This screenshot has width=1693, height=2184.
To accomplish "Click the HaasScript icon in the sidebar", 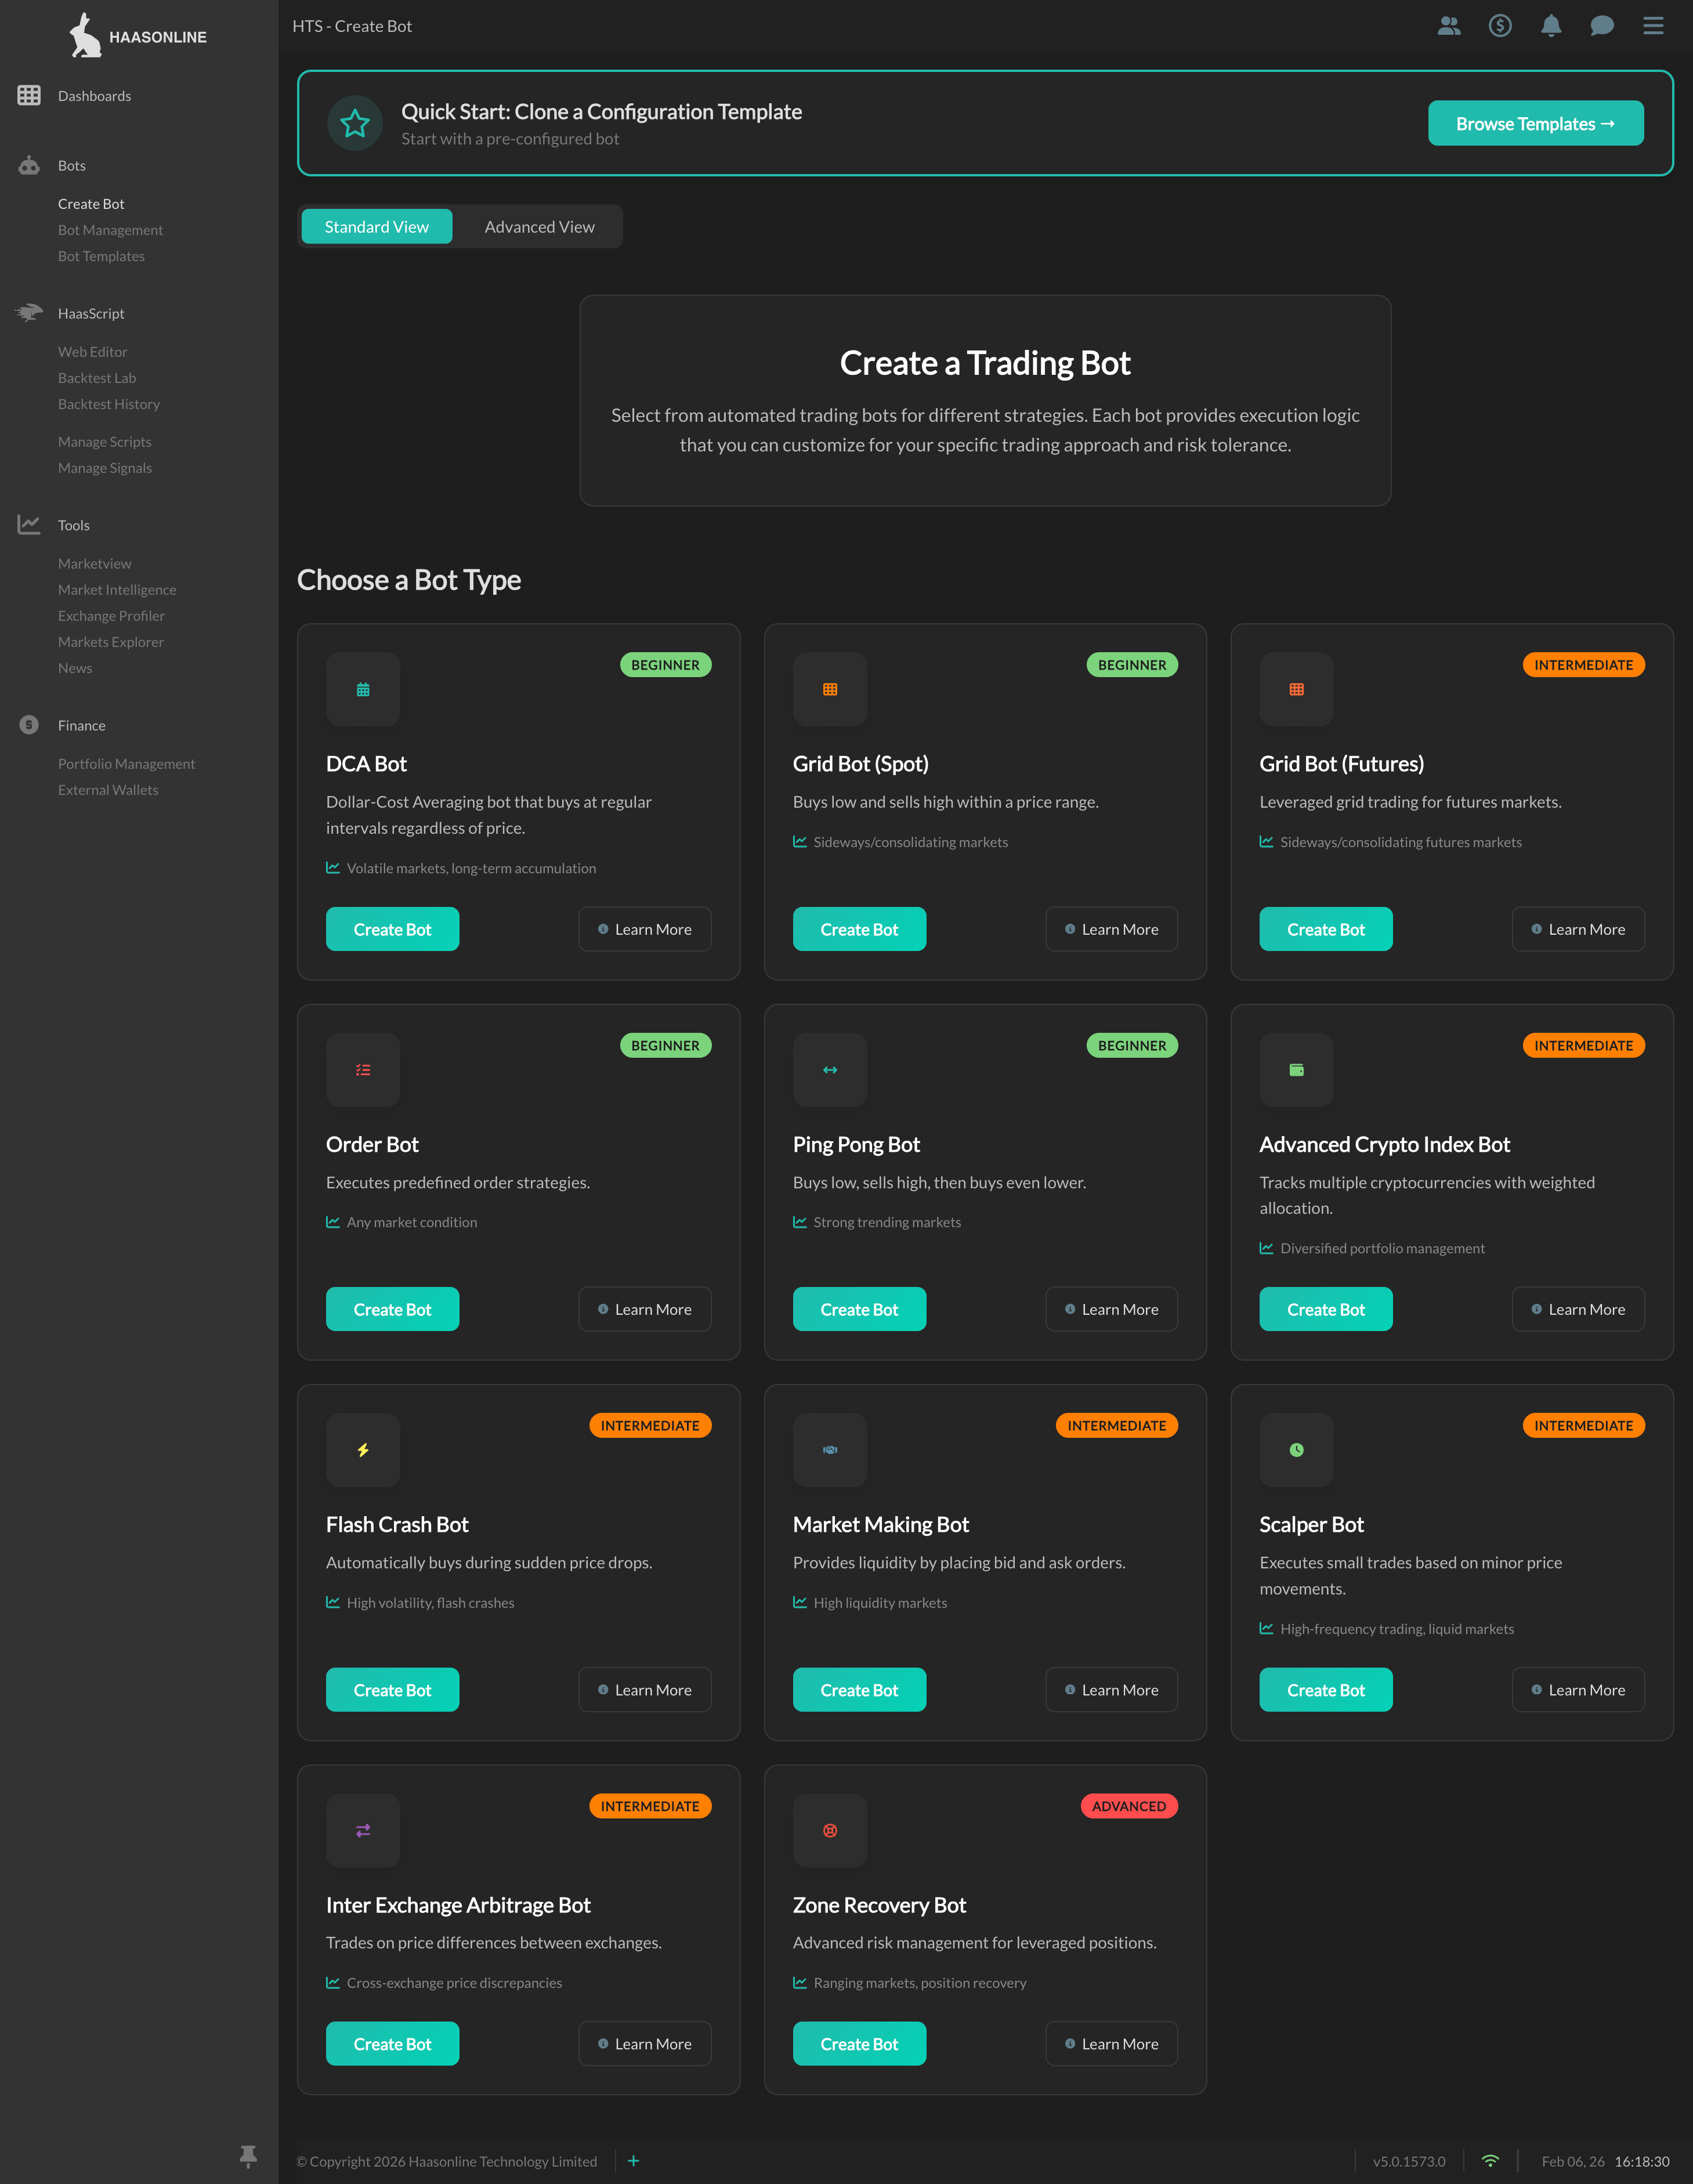I will pyautogui.click(x=28, y=312).
